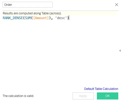Click the Order calculation name field
Viewport: 121px width, 102px height.
click(28, 5)
